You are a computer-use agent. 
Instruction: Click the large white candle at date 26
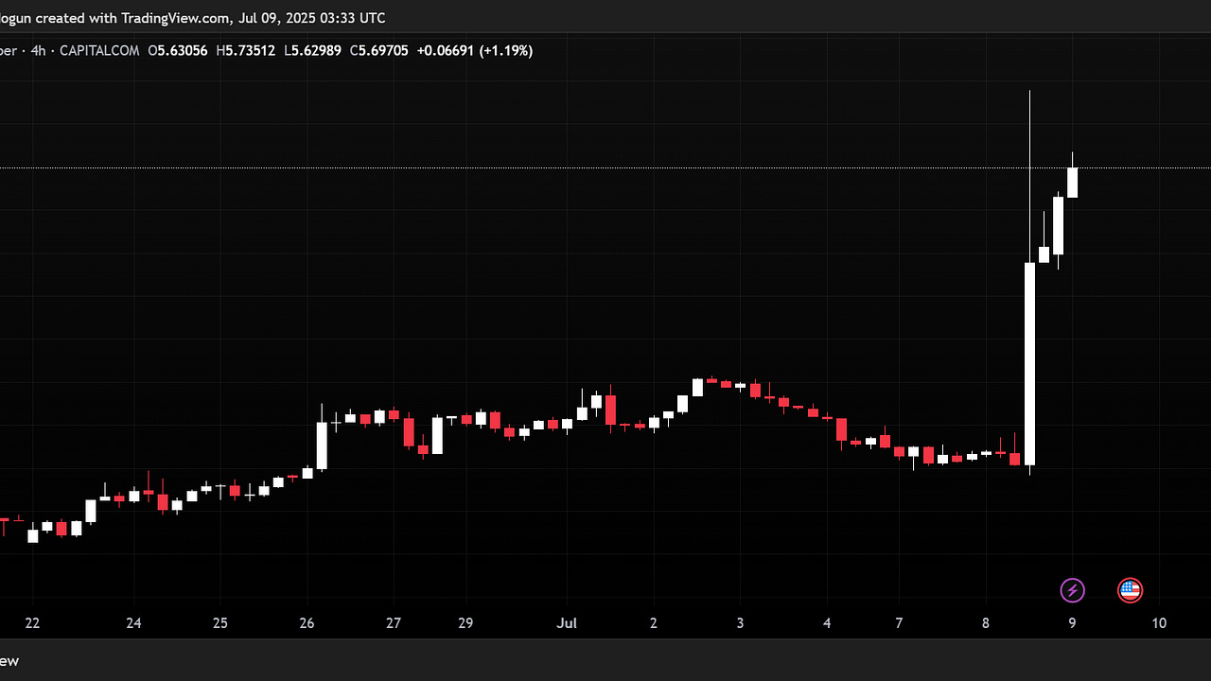pyautogui.click(x=322, y=445)
